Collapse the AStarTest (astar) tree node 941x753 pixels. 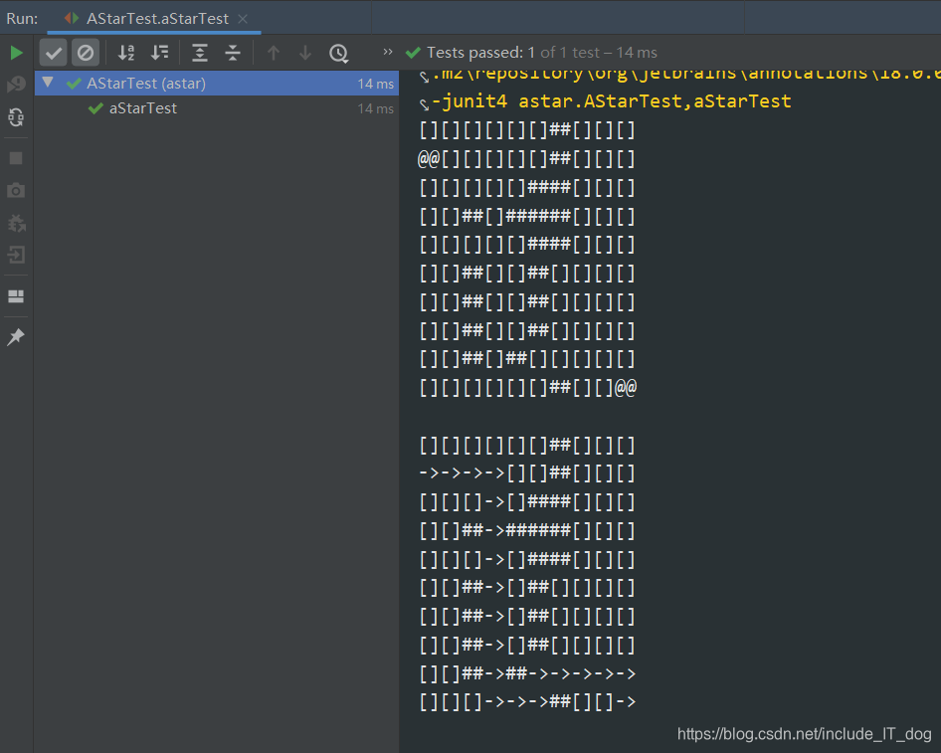(x=48, y=83)
